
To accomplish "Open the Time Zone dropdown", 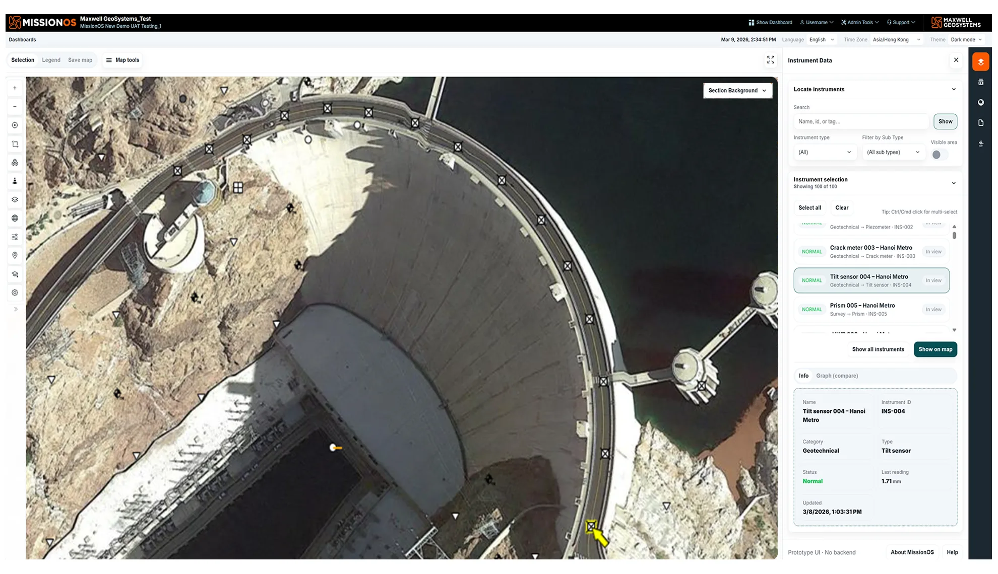I will point(896,40).
